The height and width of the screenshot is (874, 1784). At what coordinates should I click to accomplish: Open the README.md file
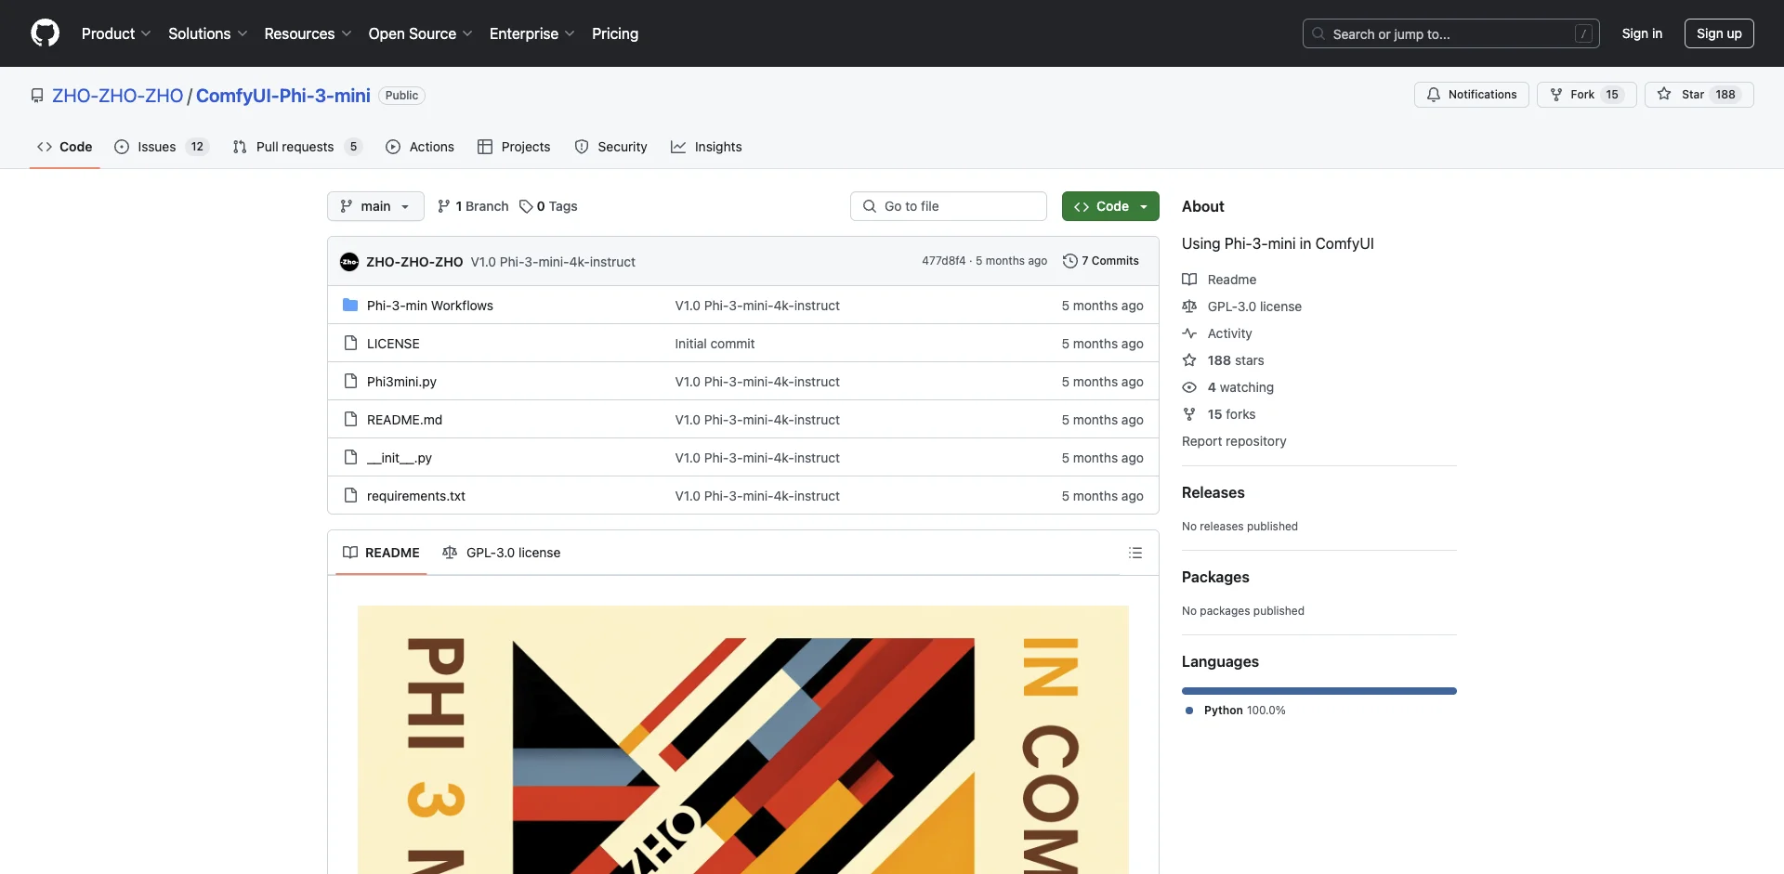pos(404,420)
